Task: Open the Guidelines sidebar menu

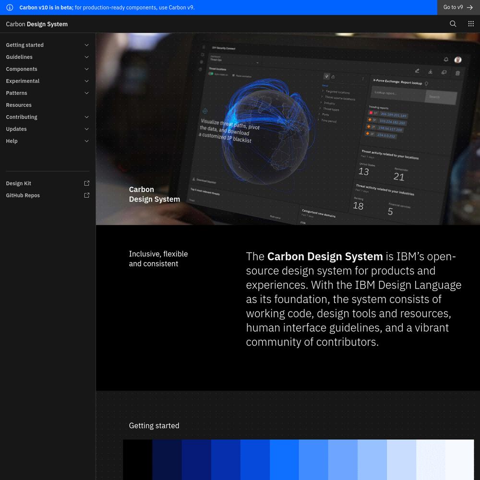Action: [x=48, y=57]
